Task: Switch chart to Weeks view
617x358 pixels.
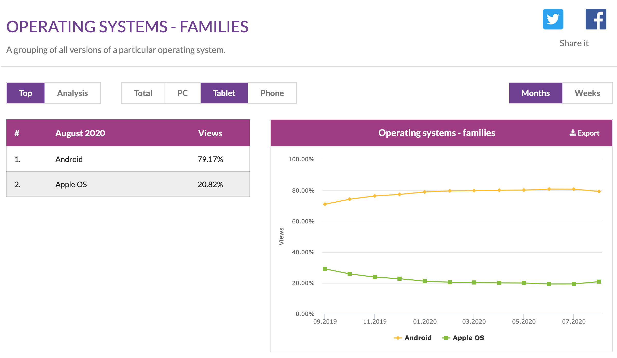Action: (587, 93)
